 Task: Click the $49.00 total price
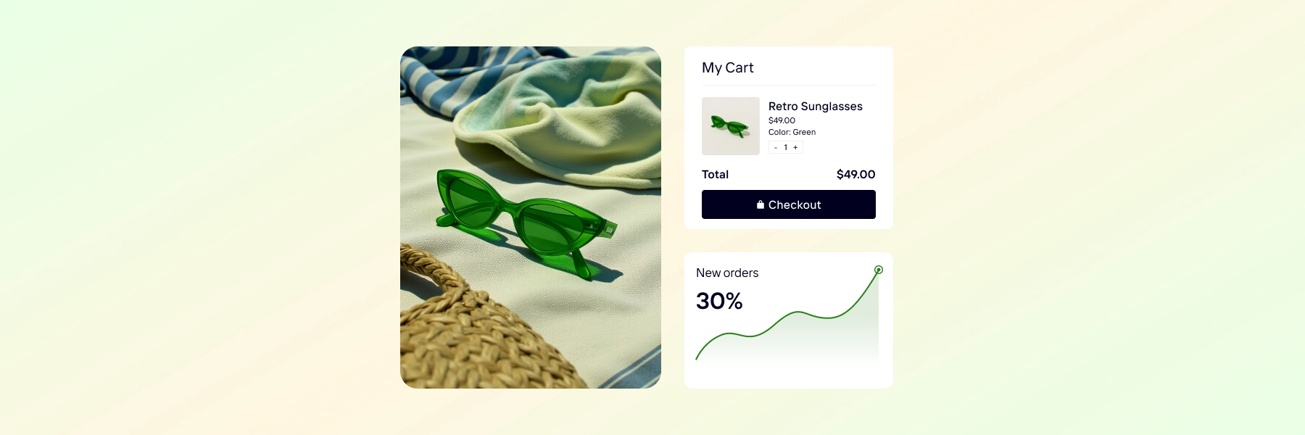[x=855, y=175]
